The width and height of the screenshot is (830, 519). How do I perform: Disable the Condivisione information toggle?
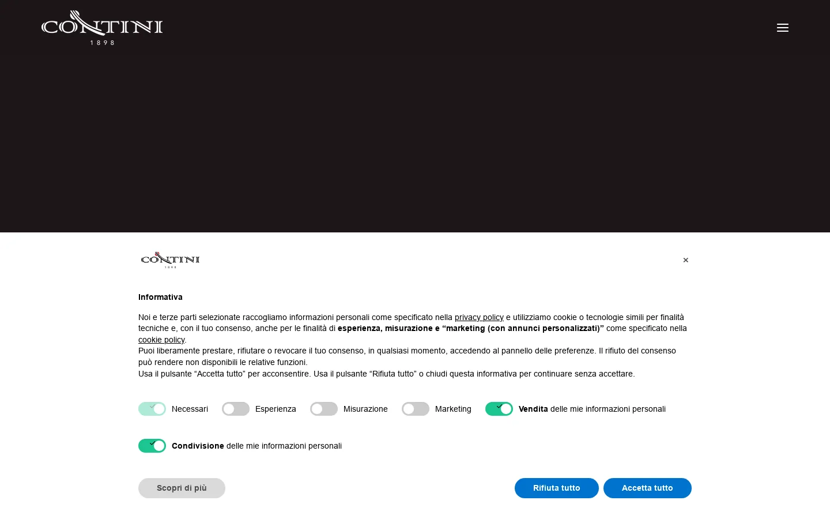point(152,446)
